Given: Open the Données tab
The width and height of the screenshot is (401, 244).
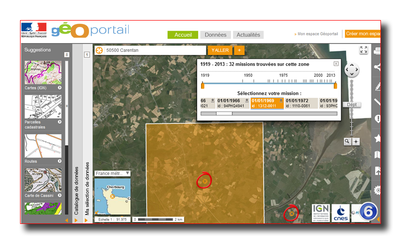Looking at the screenshot, I should (x=216, y=35).
